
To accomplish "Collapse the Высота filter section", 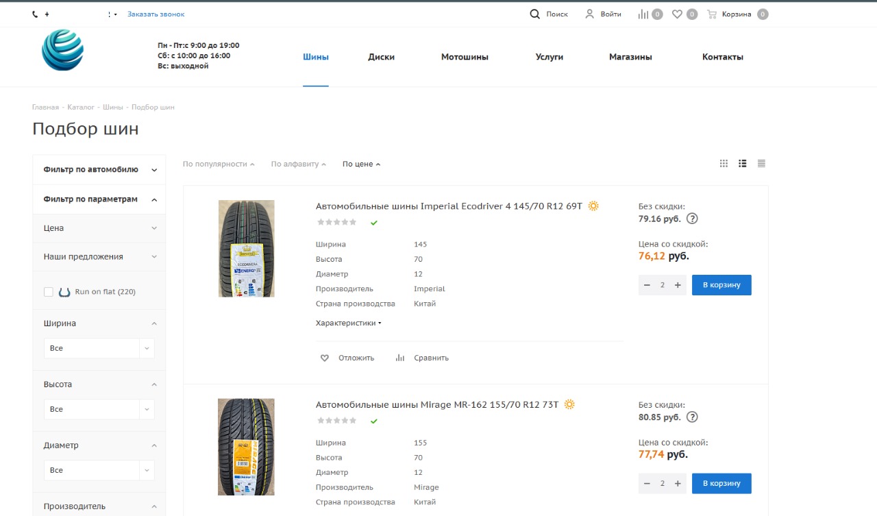I will pos(154,384).
